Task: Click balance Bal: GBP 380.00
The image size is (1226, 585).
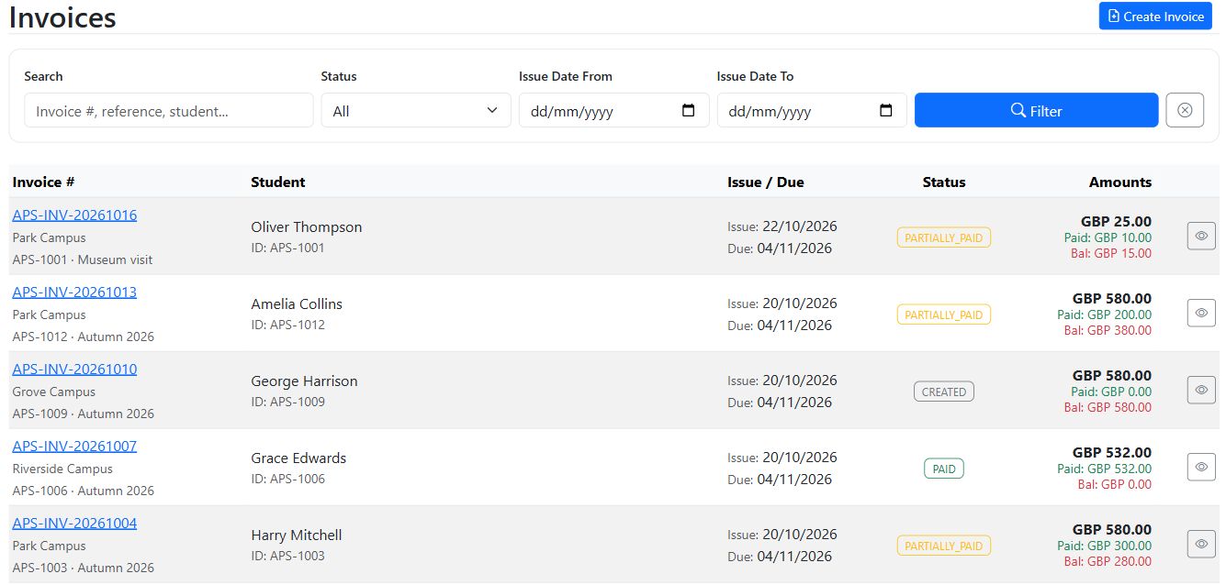Action: pyautogui.click(x=1108, y=331)
